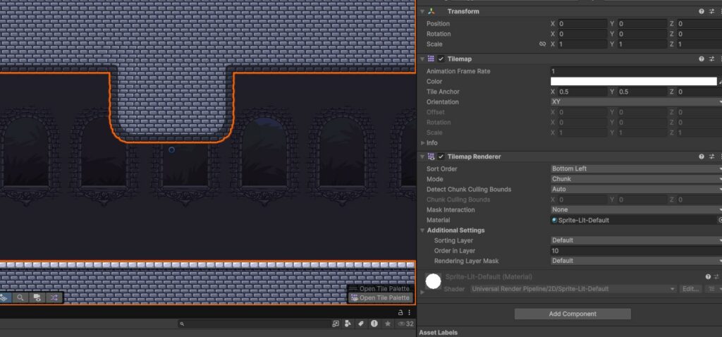Open the three-dot menu below the scene view

(x=410, y=312)
